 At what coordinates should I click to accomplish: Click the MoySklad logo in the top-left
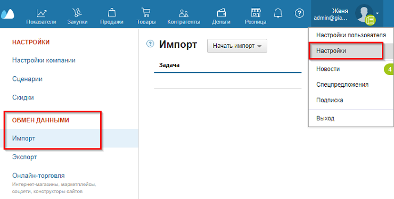[x=7, y=14]
